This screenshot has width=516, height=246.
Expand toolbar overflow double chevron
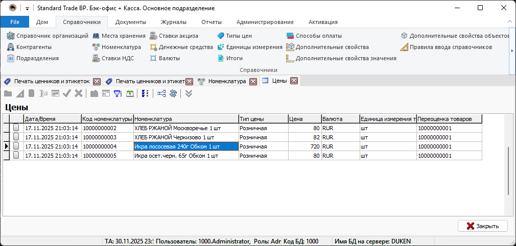click(189, 94)
